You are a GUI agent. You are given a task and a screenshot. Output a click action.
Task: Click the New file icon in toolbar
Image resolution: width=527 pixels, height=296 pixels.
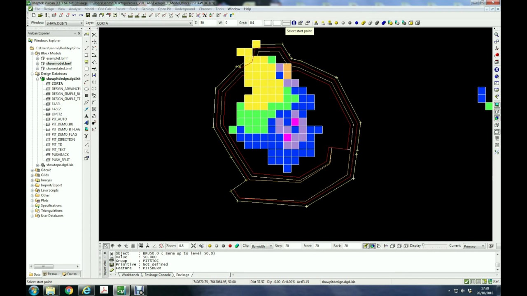(33, 15)
